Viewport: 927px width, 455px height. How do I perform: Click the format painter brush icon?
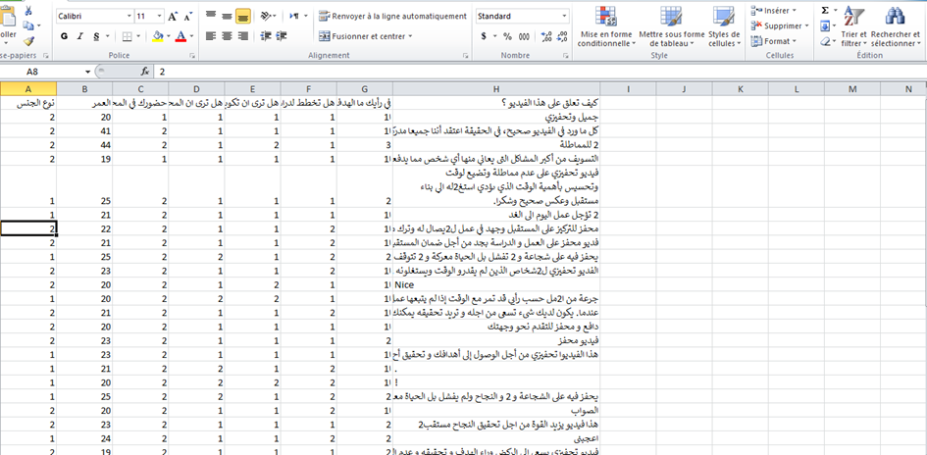tap(28, 42)
